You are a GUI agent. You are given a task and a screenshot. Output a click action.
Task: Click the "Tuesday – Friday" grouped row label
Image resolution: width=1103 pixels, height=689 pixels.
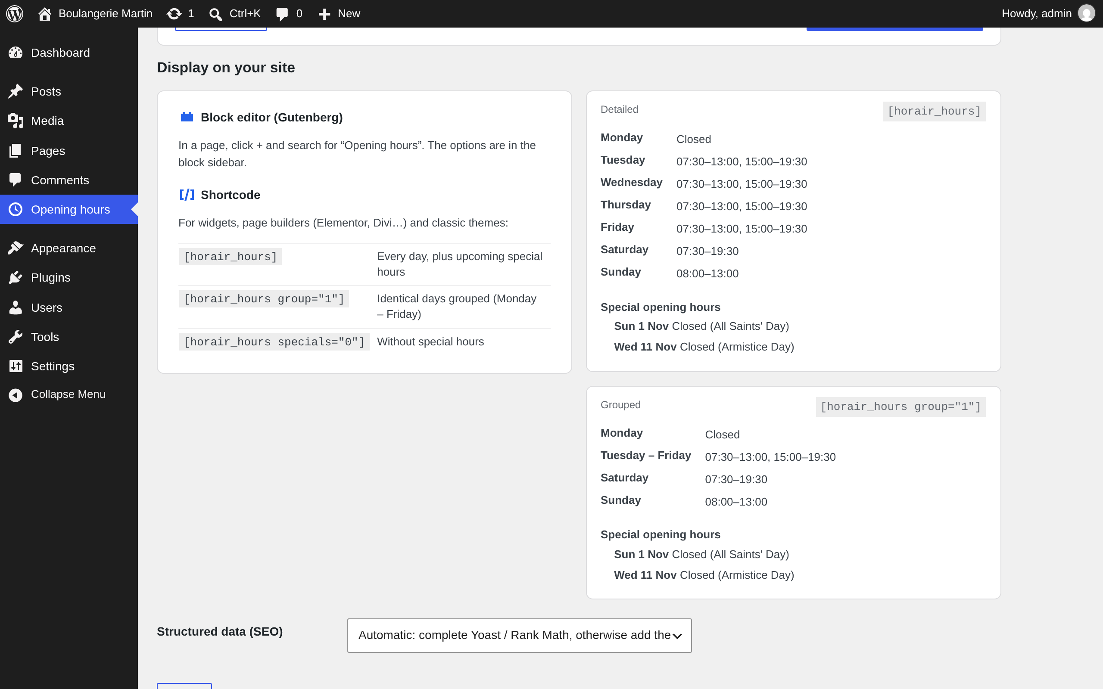645,455
